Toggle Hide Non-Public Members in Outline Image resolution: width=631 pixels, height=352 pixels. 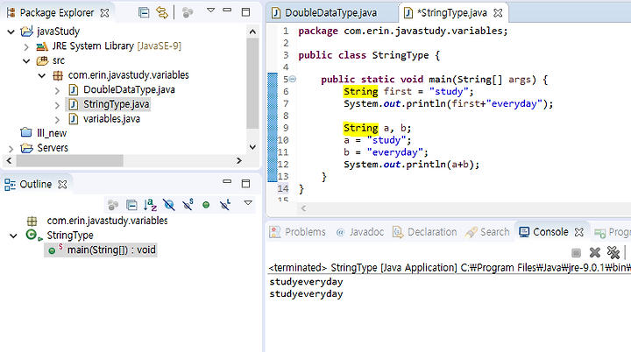click(x=206, y=205)
